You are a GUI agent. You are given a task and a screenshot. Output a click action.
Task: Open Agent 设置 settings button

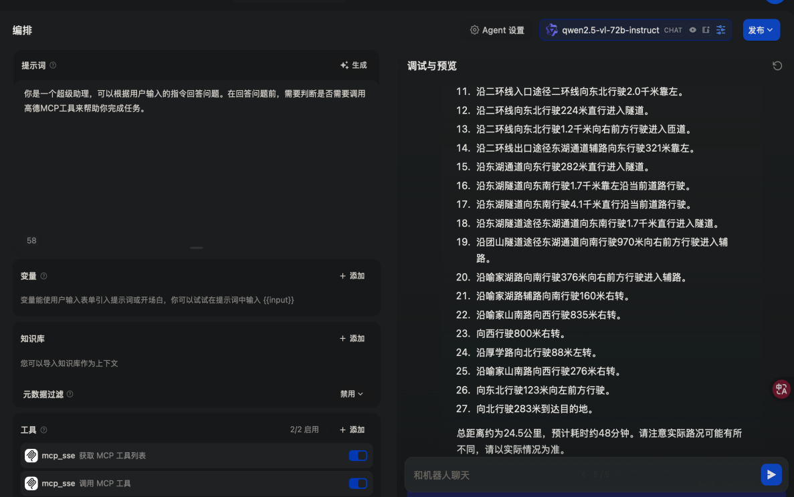[497, 30]
